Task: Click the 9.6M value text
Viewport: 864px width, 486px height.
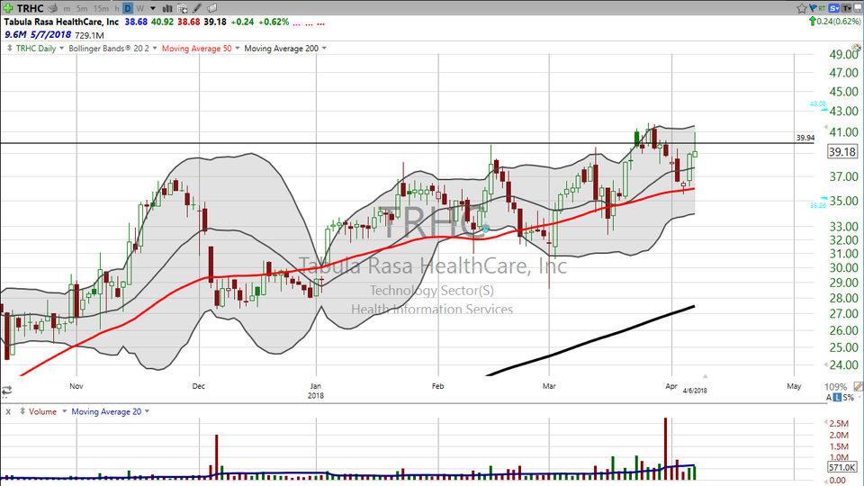Action: pyautogui.click(x=15, y=35)
